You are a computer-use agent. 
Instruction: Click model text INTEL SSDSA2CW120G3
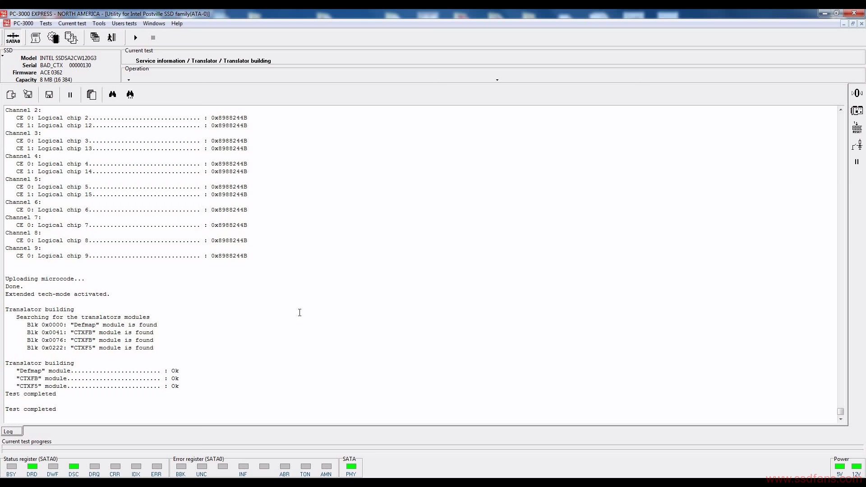(68, 58)
